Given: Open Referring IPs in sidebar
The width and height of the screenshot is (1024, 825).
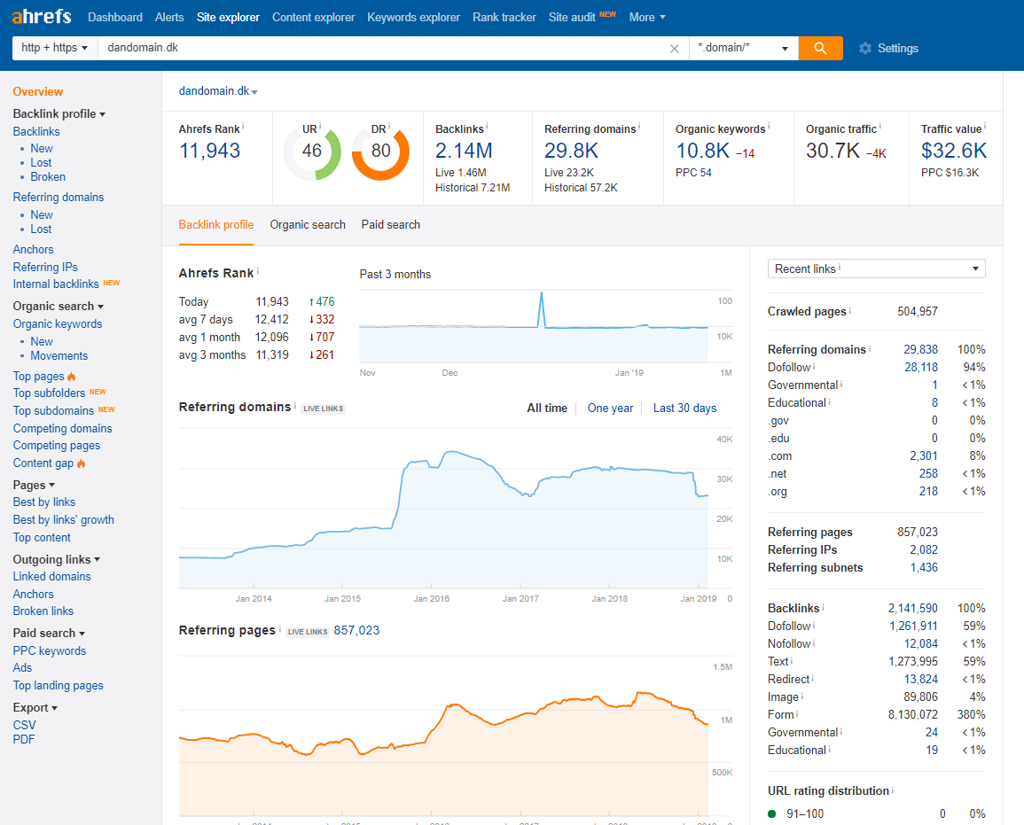Looking at the screenshot, I should coord(45,267).
